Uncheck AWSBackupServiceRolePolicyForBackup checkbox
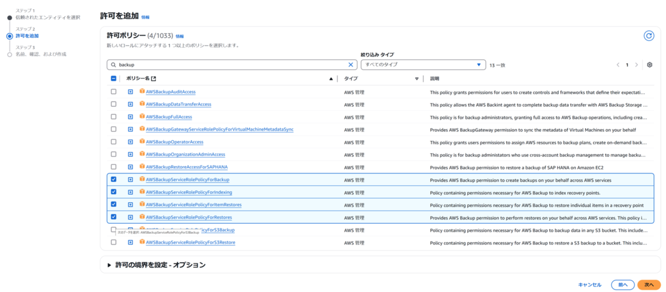 pos(114,180)
